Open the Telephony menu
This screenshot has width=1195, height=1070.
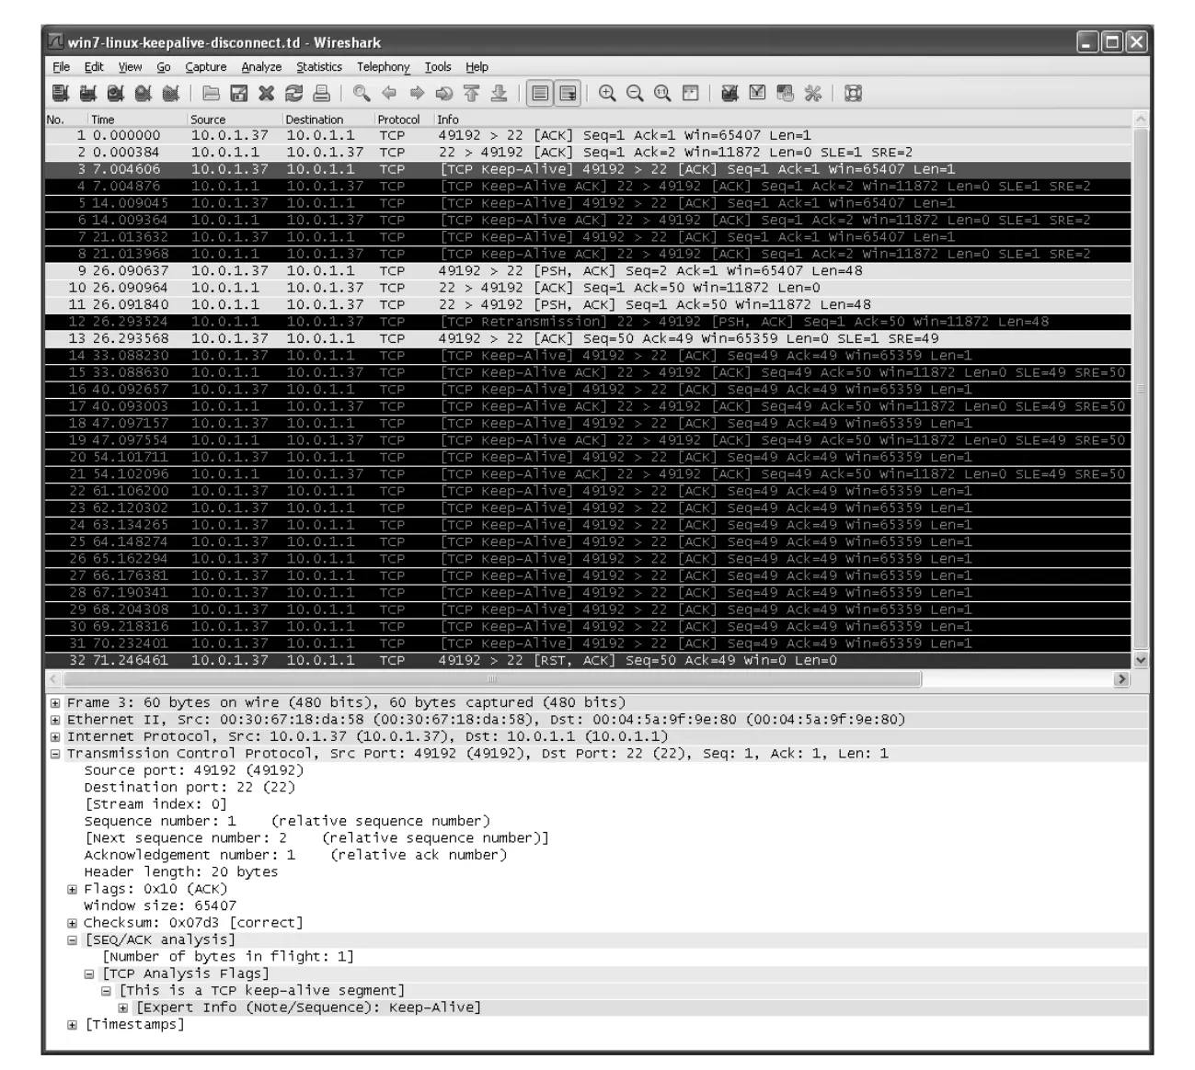pyautogui.click(x=383, y=67)
